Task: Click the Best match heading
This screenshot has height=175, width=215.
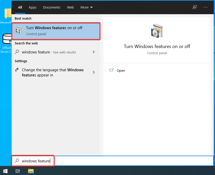Action: point(23,18)
